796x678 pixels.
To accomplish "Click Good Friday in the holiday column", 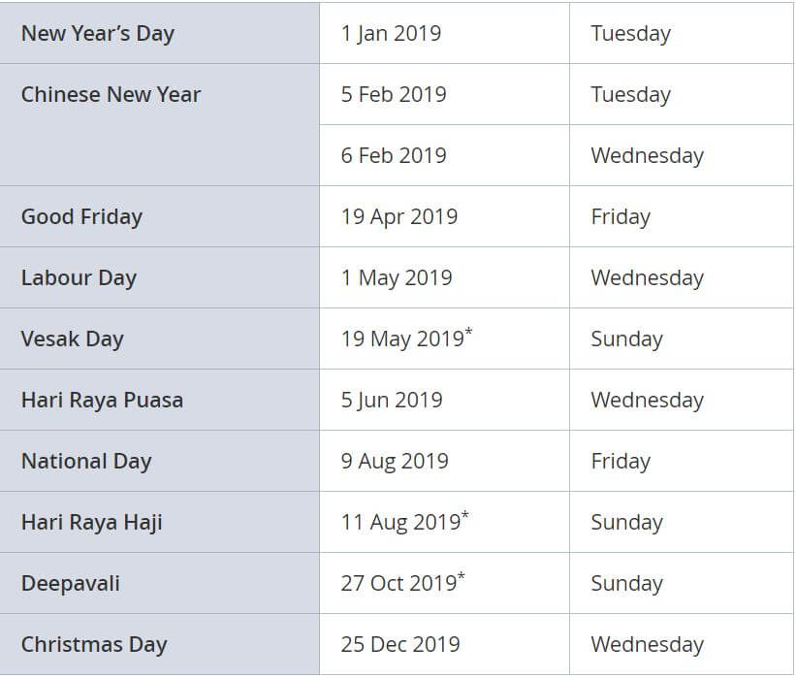I will (x=81, y=217).
